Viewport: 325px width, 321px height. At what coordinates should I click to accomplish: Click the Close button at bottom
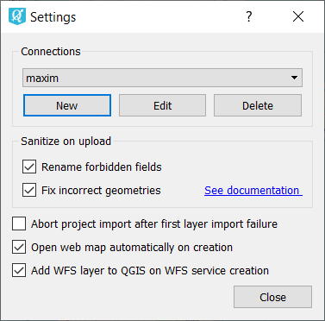(272, 297)
